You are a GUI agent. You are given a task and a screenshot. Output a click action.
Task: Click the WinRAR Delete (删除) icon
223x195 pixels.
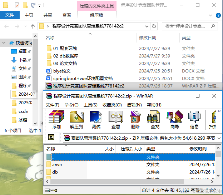135,117
